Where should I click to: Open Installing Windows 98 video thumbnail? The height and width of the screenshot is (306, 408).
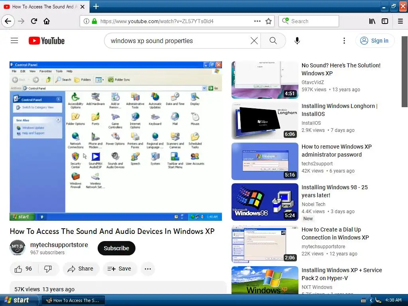[265, 202]
